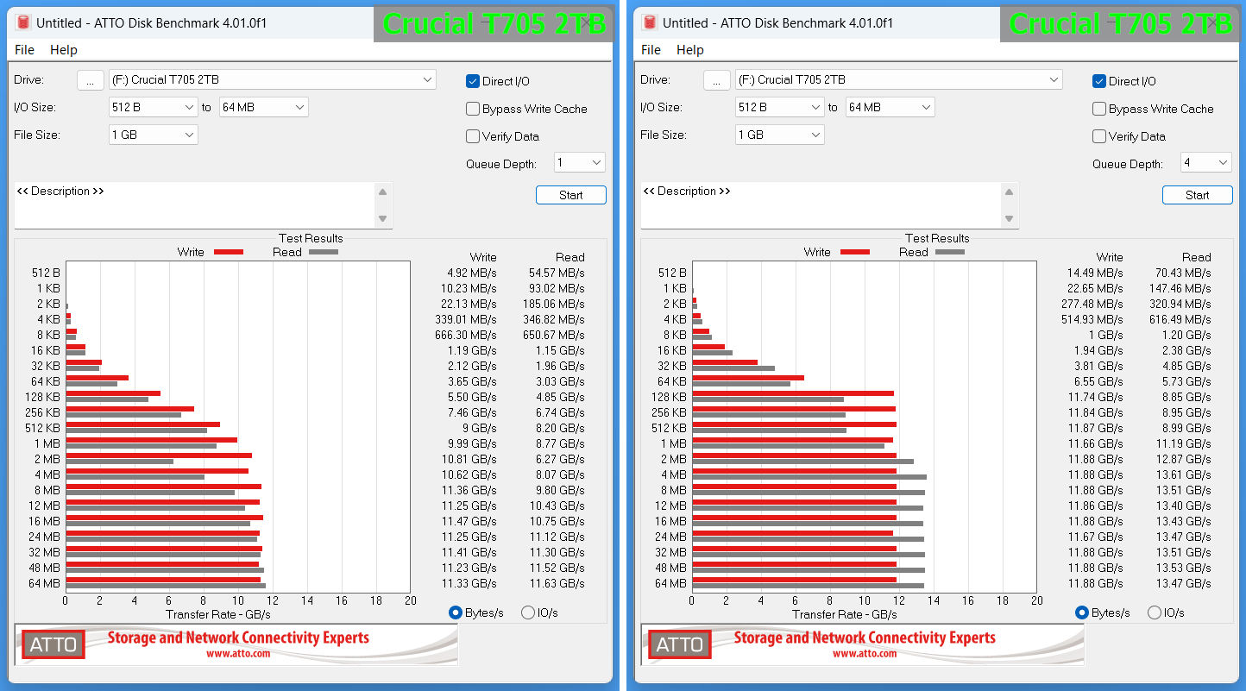The height and width of the screenshot is (691, 1246).
Task: Choose Bytes/s in the right ATTO window
Action: [1082, 612]
